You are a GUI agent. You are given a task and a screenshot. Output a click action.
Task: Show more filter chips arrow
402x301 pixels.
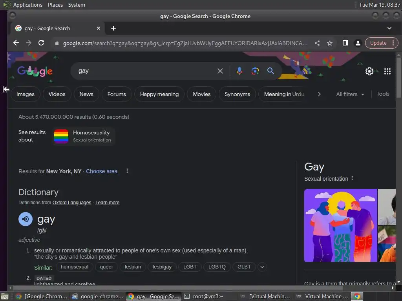point(319,94)
